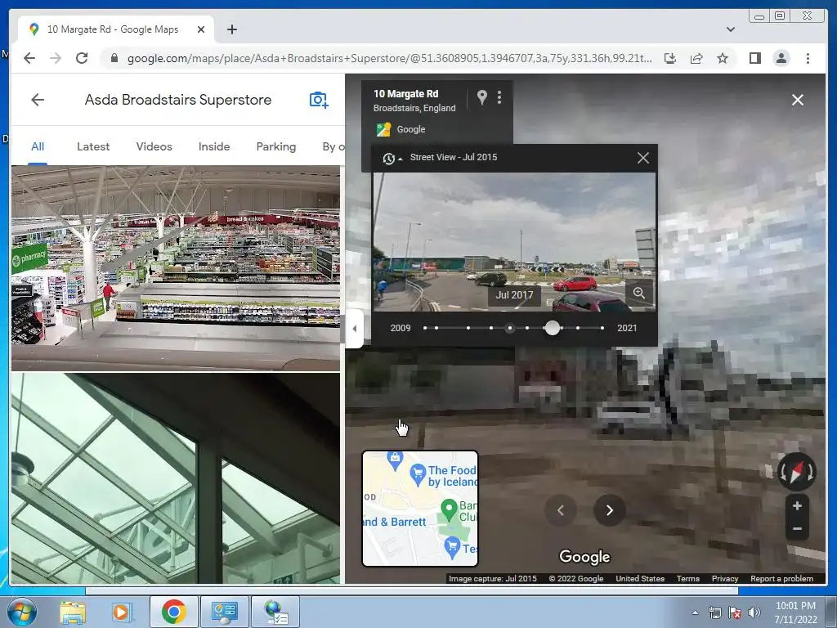Screen dimensions: 837x628
Task: Click Report a problem link
Action: (781, 578)
